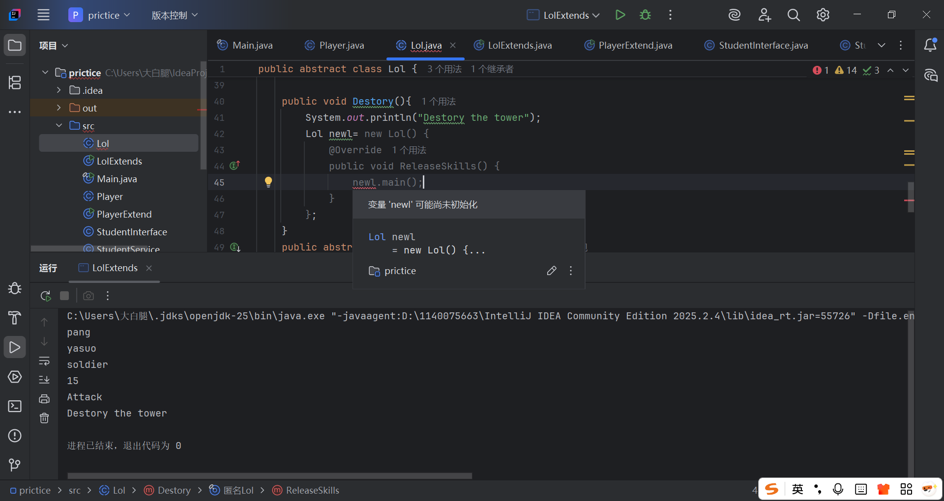Open the Structure tool window
The height and width of the screenshot is (501, 944).
coord(15,83)
